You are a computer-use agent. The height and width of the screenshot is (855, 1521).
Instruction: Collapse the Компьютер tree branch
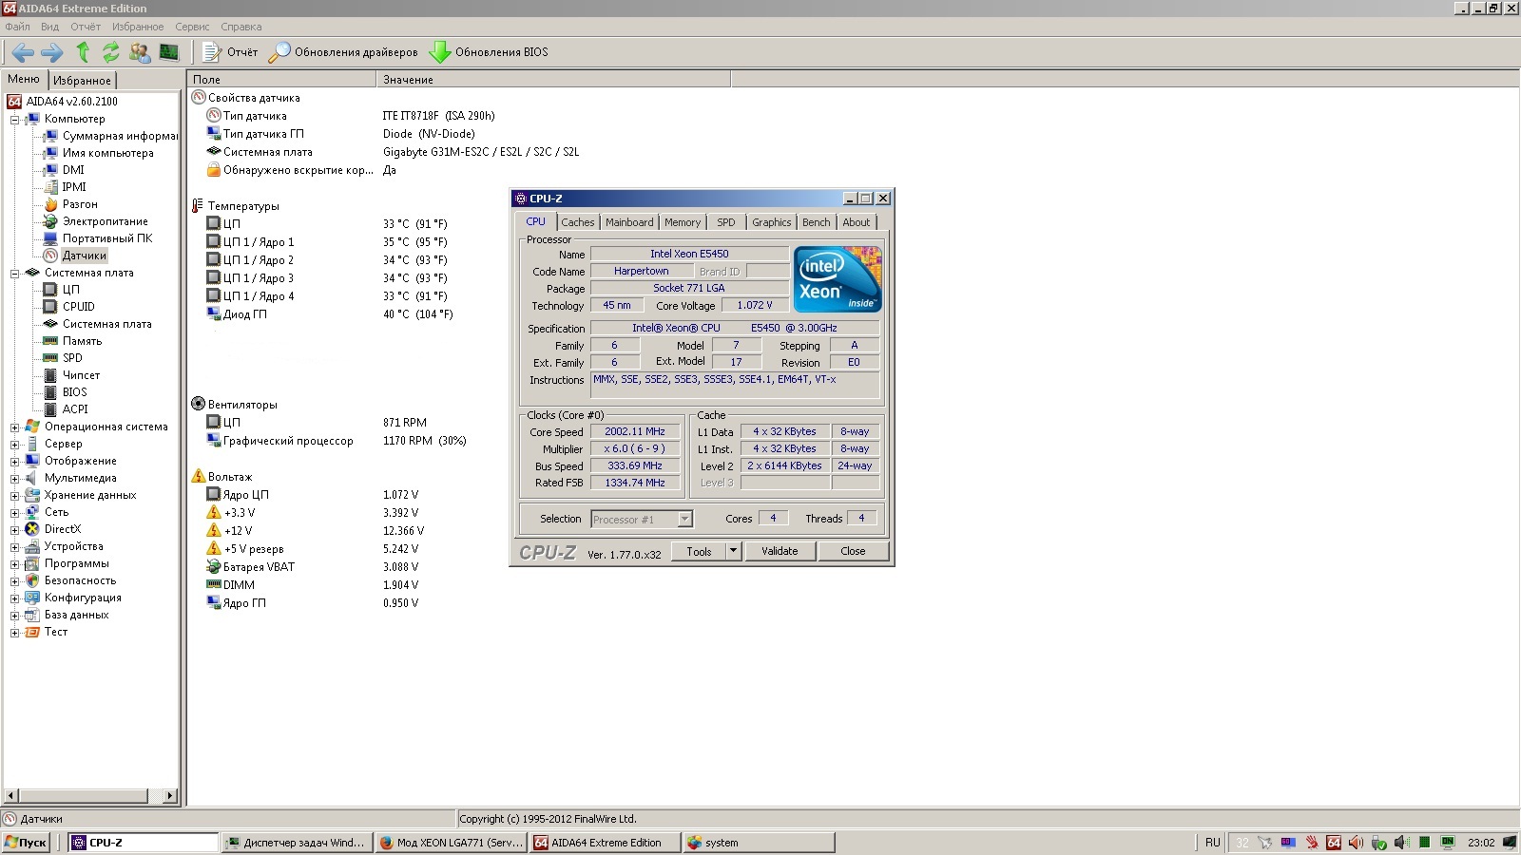pyautogui.click(x=14, y=120)
